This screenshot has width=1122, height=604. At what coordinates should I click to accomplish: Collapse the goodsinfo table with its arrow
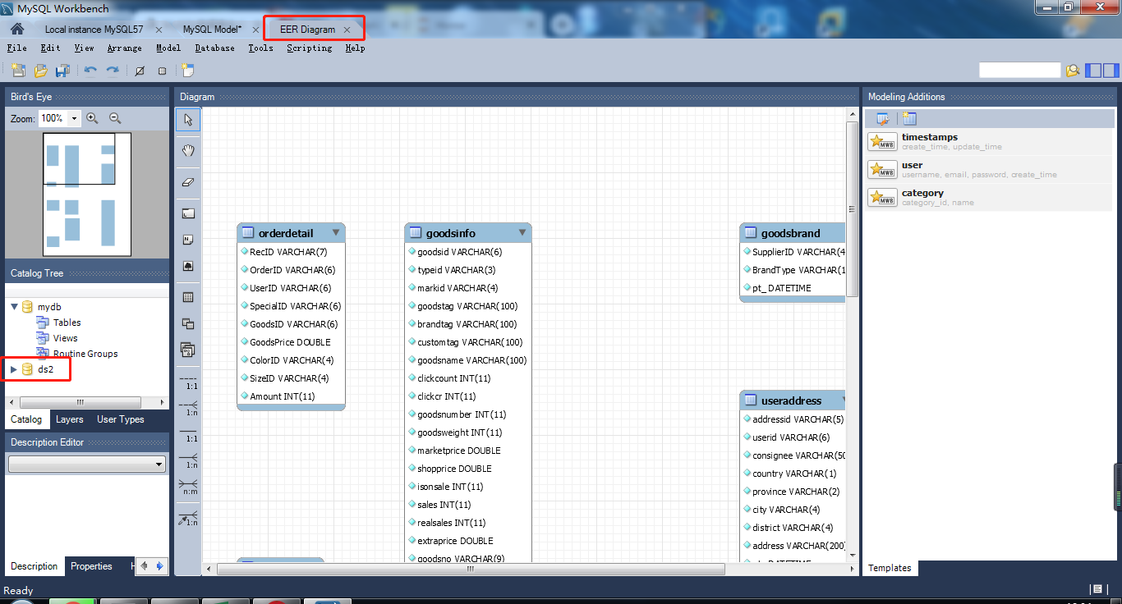522,233
